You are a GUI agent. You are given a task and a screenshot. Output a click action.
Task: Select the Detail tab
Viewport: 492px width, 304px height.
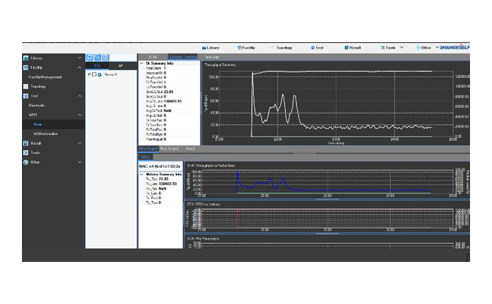tap(190, 148)
